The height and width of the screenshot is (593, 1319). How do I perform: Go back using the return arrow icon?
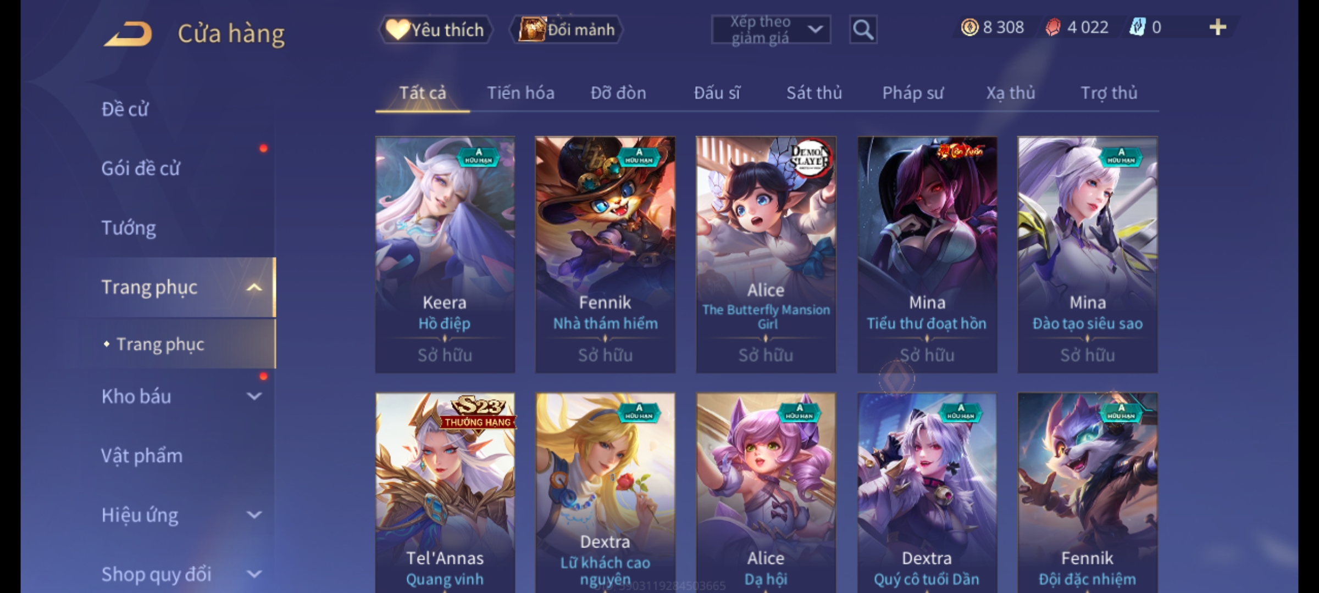[128, 34]
